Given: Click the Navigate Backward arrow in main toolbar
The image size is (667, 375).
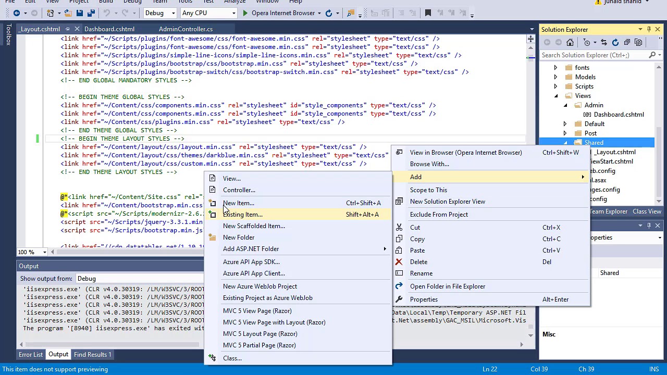Looking at the screenshot, I should 17,13.
